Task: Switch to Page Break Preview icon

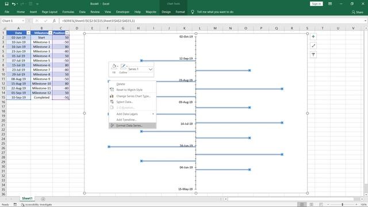Action: [321, 205]
